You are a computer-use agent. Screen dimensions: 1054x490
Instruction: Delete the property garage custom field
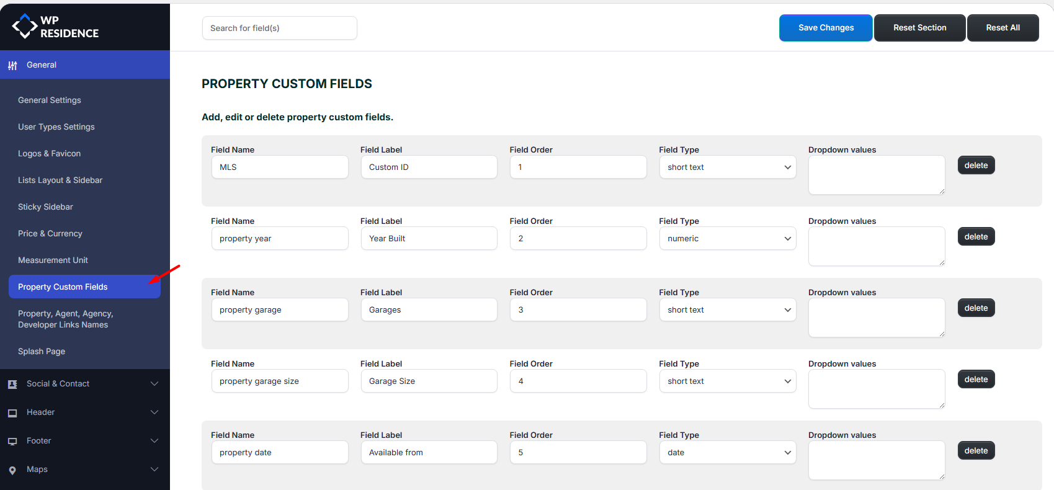(975, 308)
